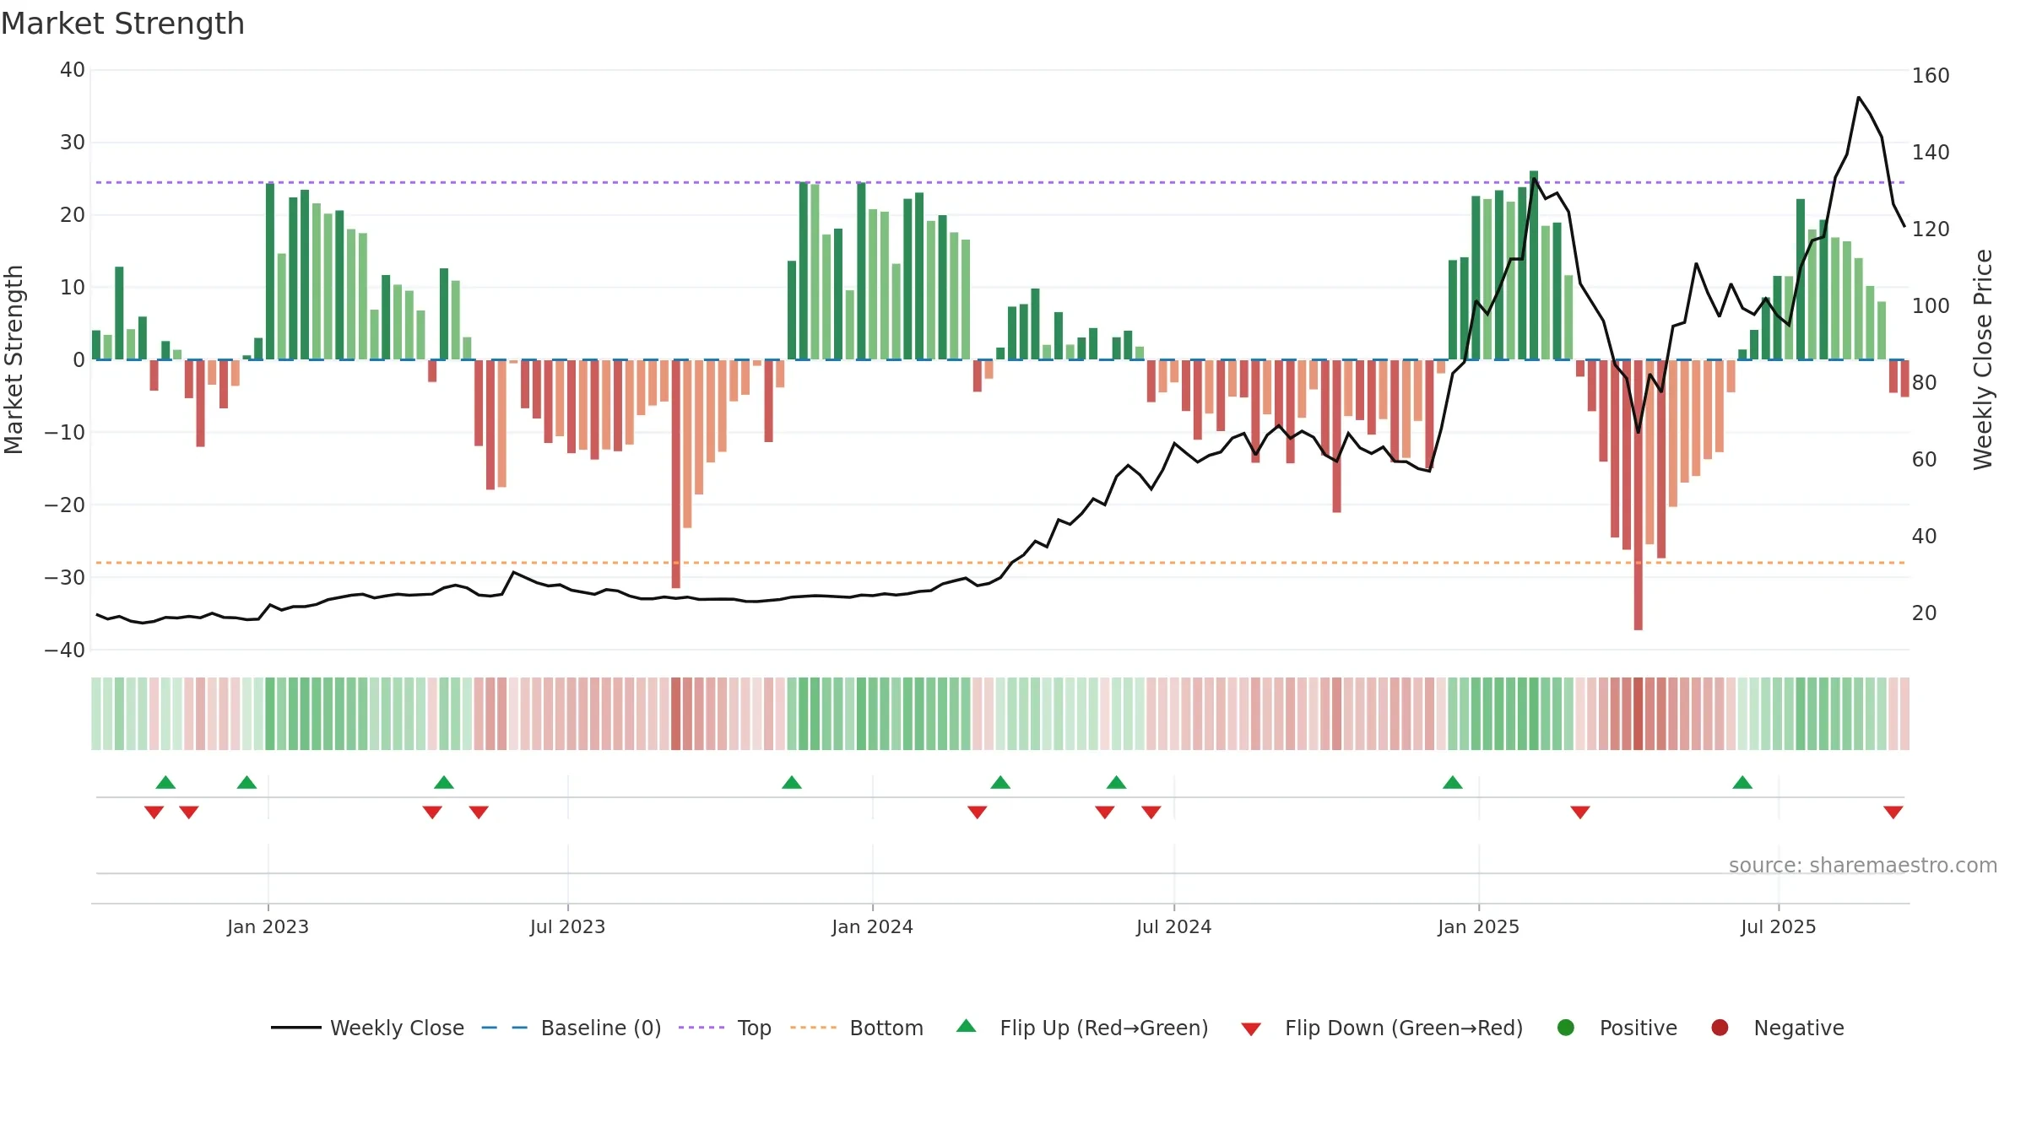Toggle the Negative legend entry
The height and width of the screenshot is (1139, 2026).
pyautogui.click(x=1777, y=1028)
